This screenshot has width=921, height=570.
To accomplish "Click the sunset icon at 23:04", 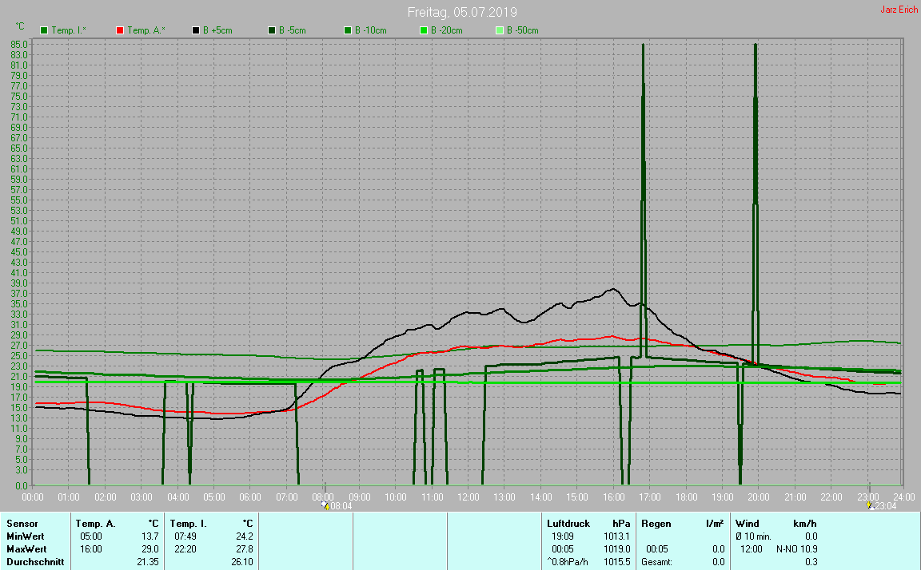I will (869, 505).
